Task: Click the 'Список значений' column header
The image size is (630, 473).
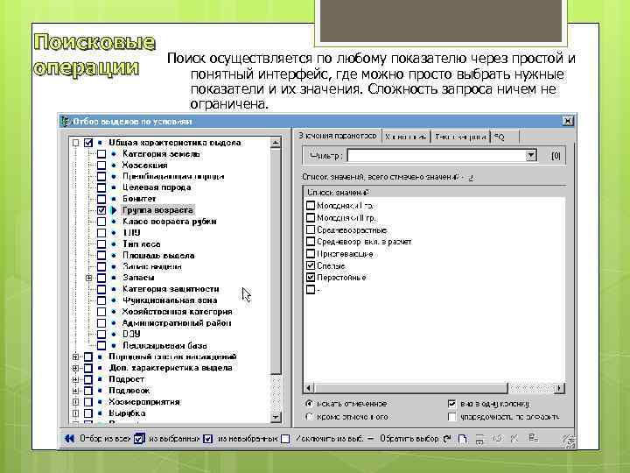Action: [x=434, y=193]
